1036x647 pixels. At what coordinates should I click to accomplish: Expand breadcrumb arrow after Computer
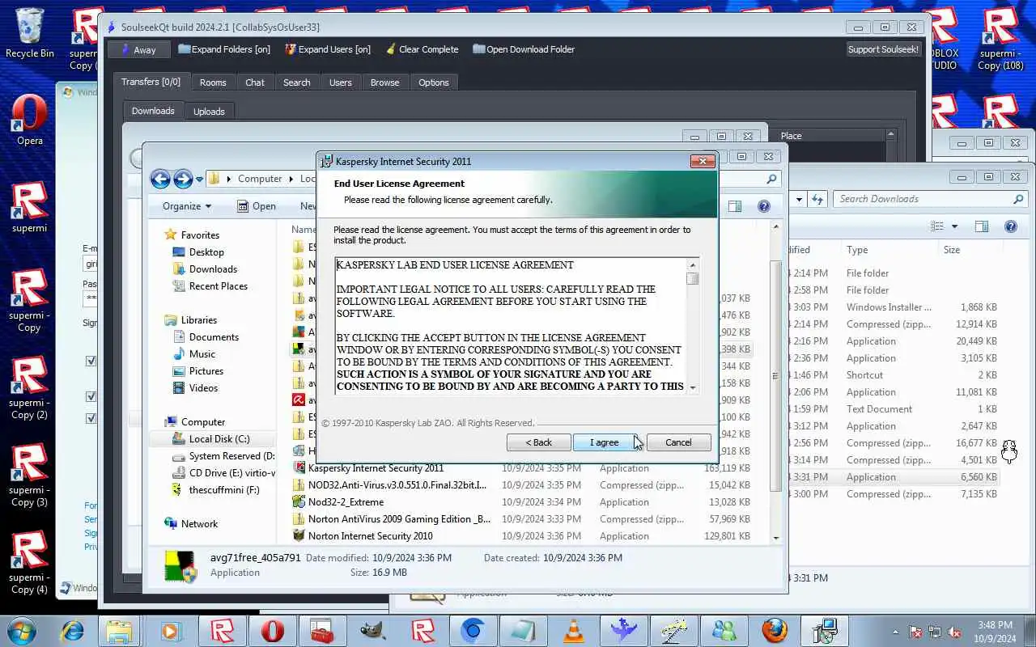(x=291, y=179)
